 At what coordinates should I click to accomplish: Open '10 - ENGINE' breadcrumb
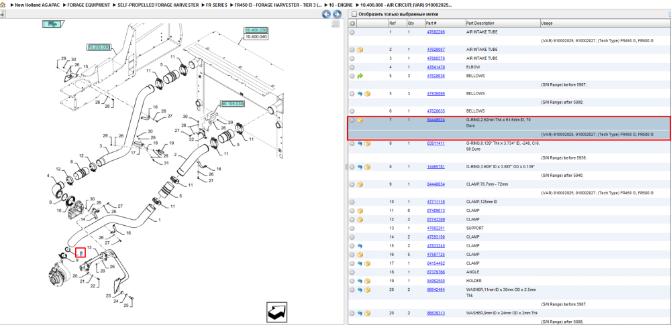tap(341, 5)
